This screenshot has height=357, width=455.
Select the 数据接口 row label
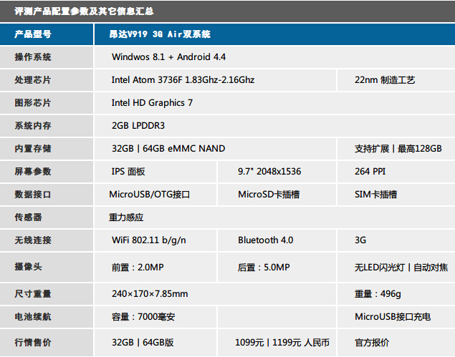[x=33, y=194]
